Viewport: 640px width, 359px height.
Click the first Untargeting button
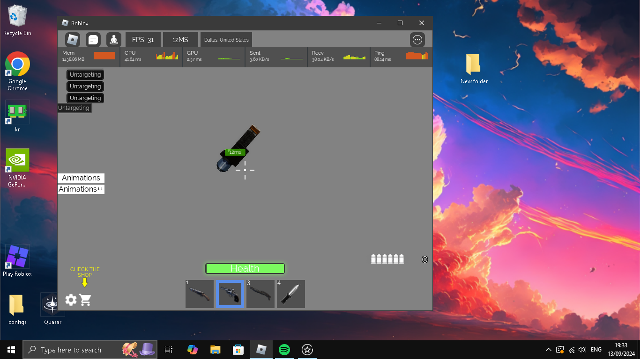pyautogui.click(x=85, y=75)
